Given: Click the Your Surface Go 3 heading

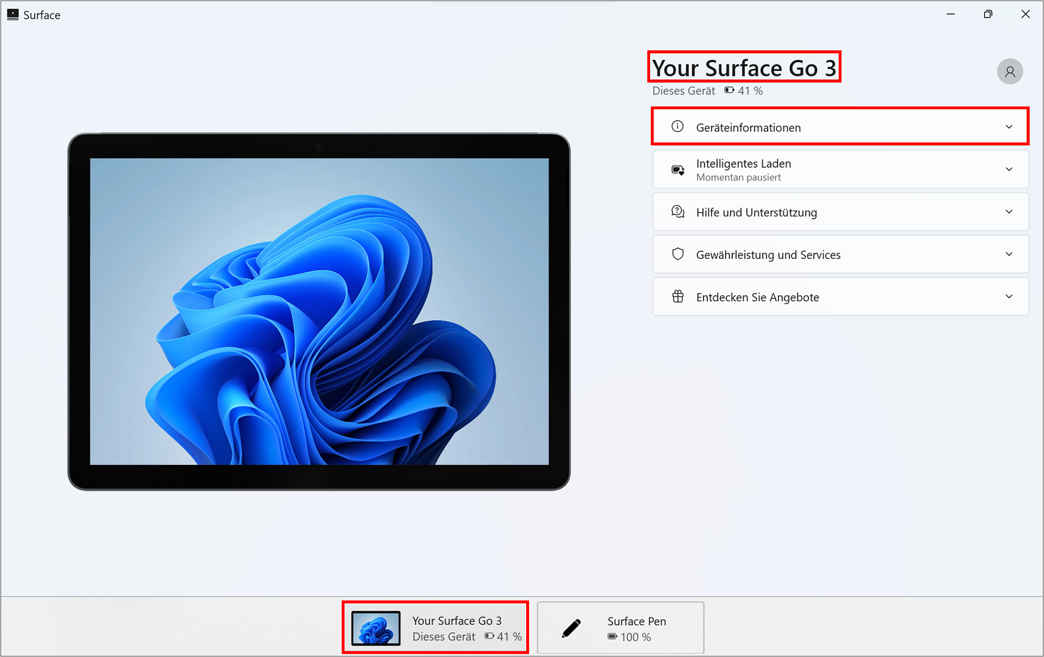Looking at the screenshot, I should click(x=744, y=68).
